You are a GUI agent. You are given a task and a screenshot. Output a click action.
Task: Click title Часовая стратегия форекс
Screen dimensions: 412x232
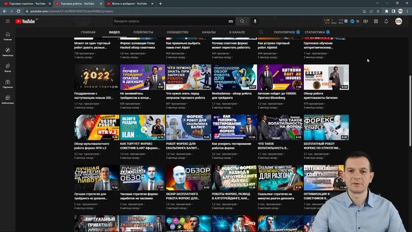tap(139, 196)
